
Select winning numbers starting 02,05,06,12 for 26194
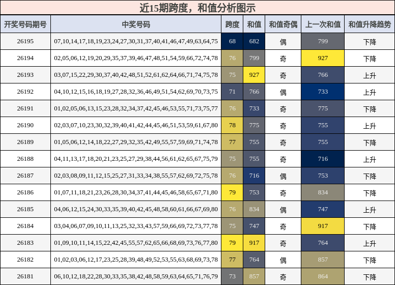136,58
